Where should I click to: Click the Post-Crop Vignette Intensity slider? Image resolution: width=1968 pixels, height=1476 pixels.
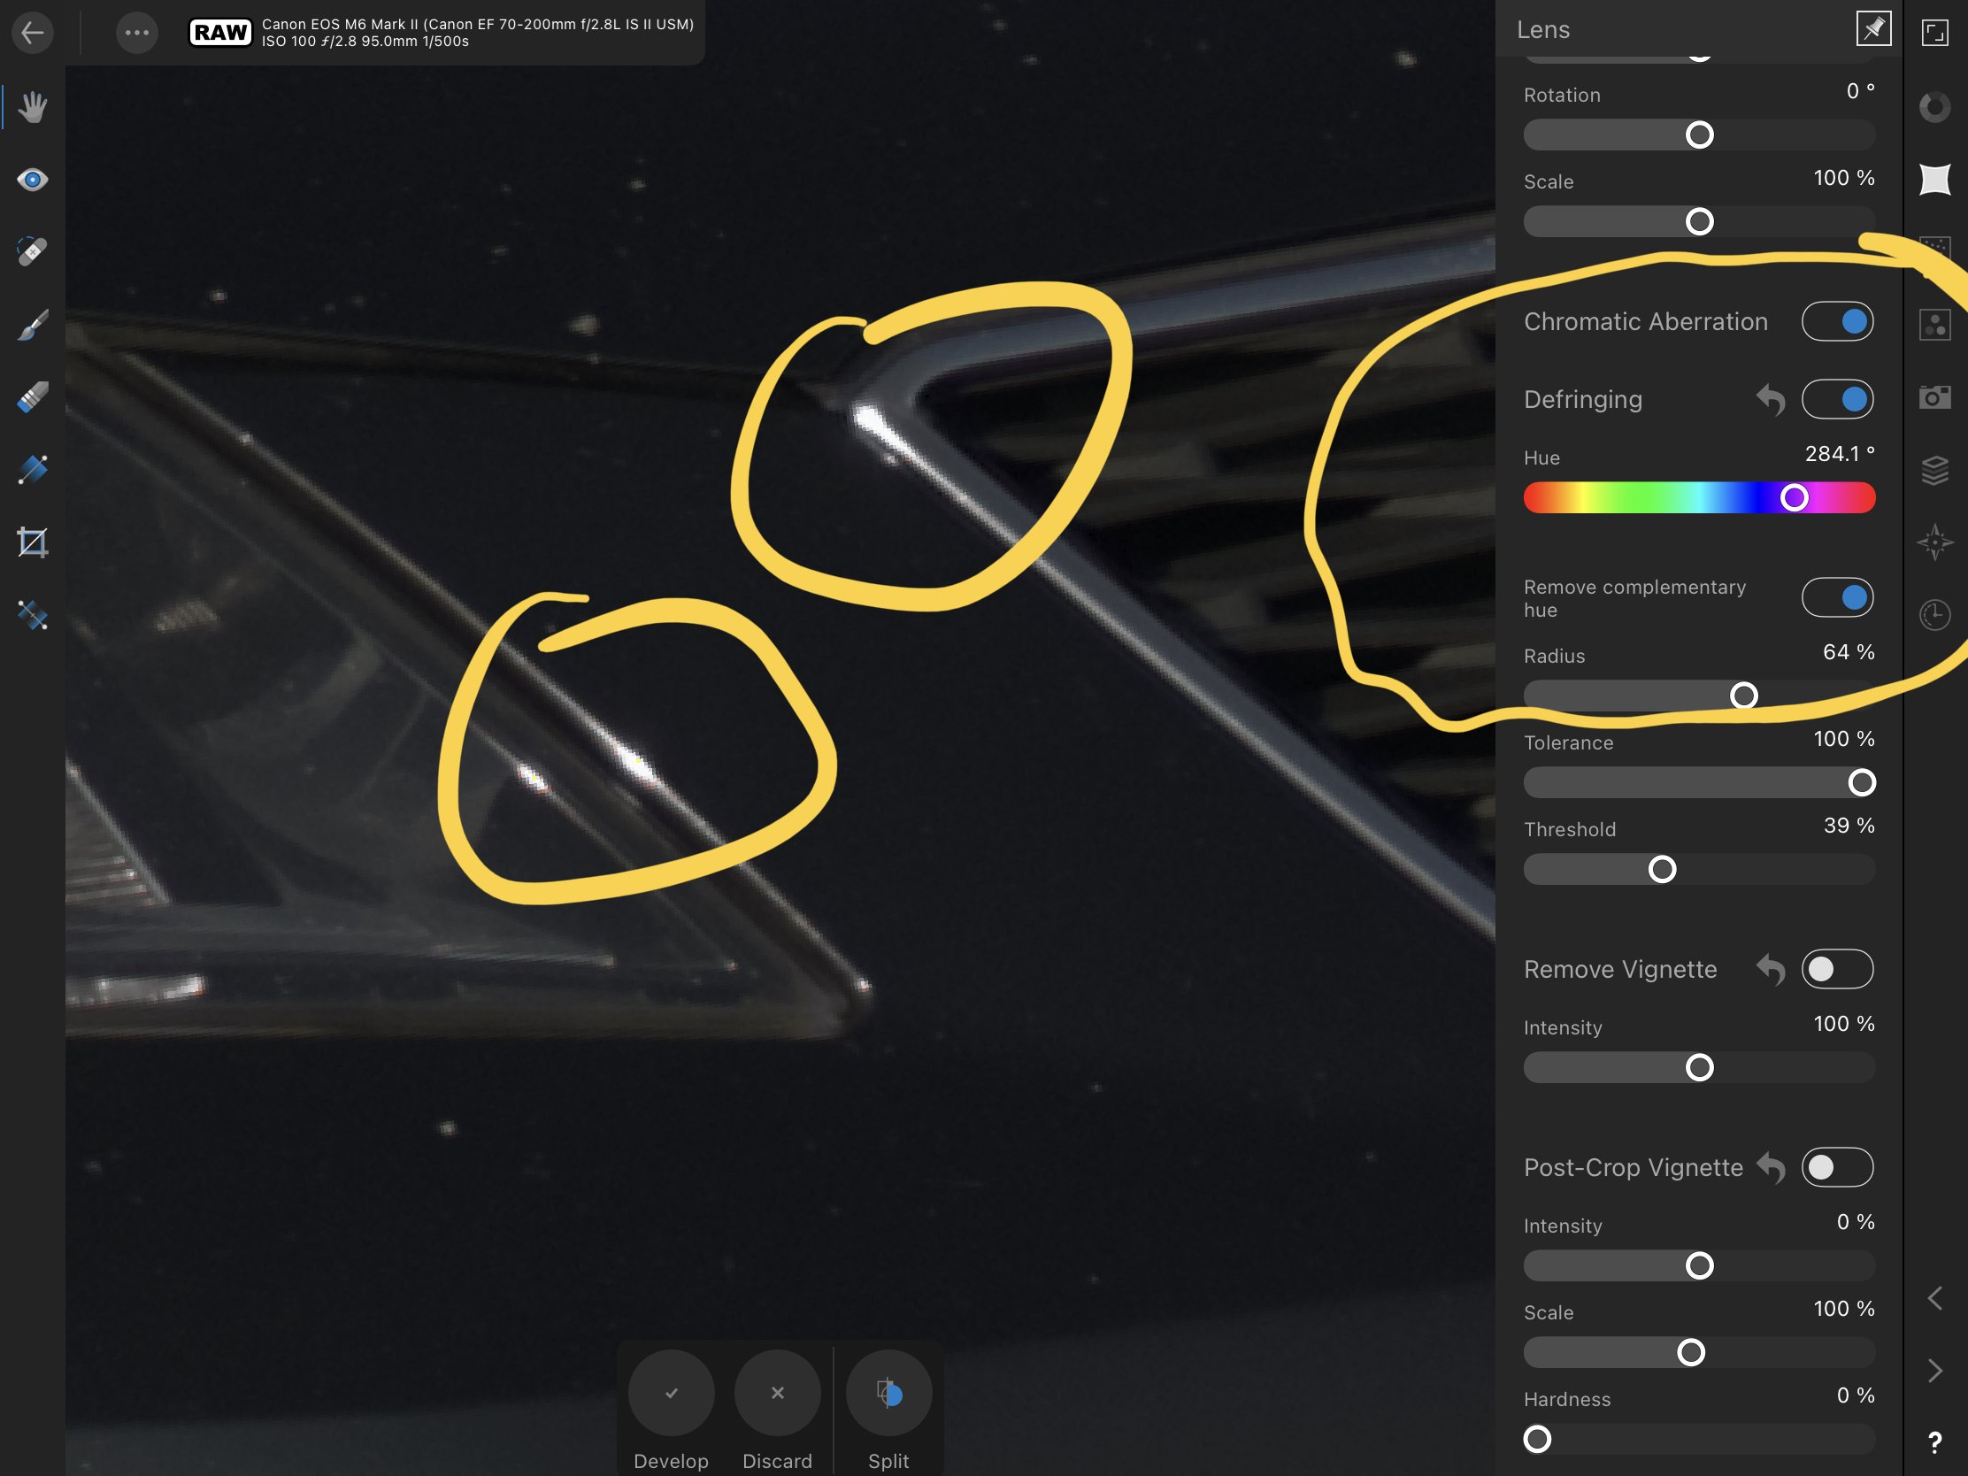pos(1699,1266)
